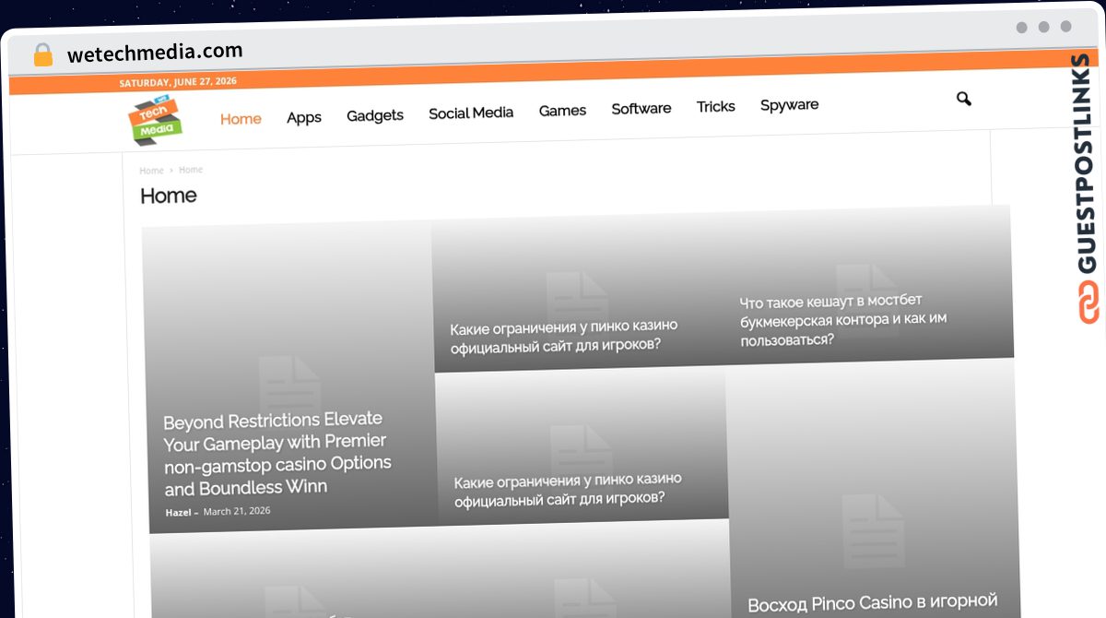Click the padlock icon beside the URL
The width and height of the screenshot is (1106, 618).
coord(42,54)
